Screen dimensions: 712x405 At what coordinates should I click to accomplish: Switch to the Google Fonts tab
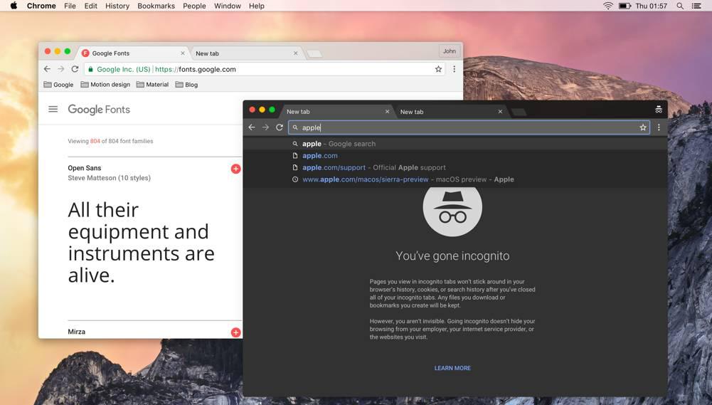click(132, 53)
